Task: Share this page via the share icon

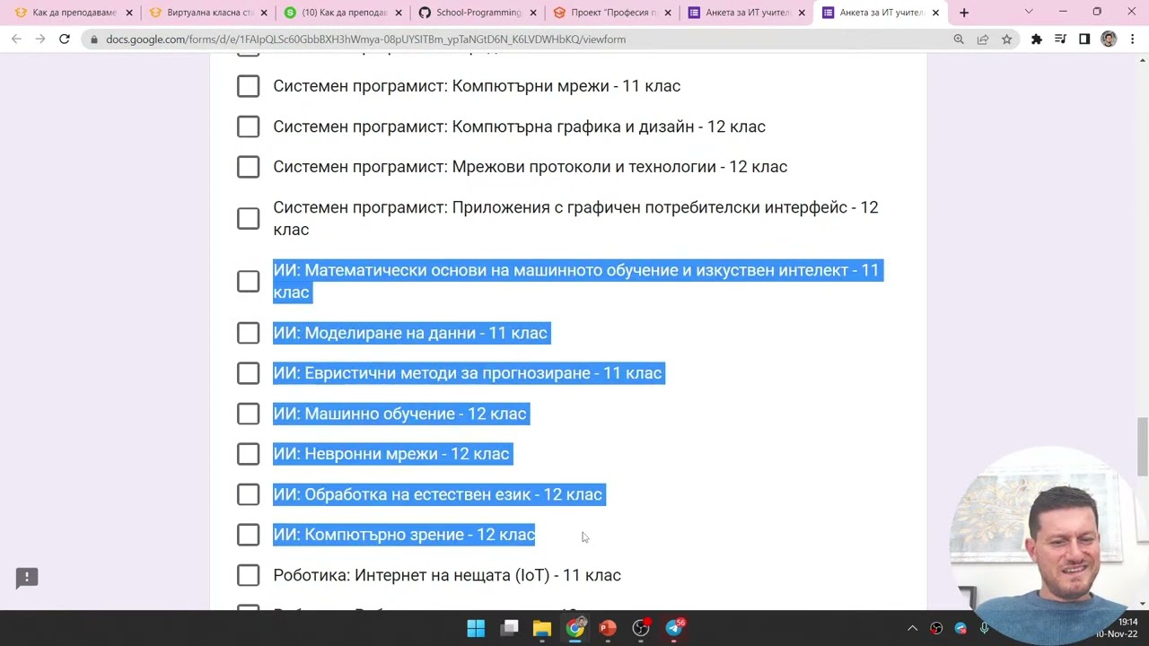Action: click(x=983, y=39)
